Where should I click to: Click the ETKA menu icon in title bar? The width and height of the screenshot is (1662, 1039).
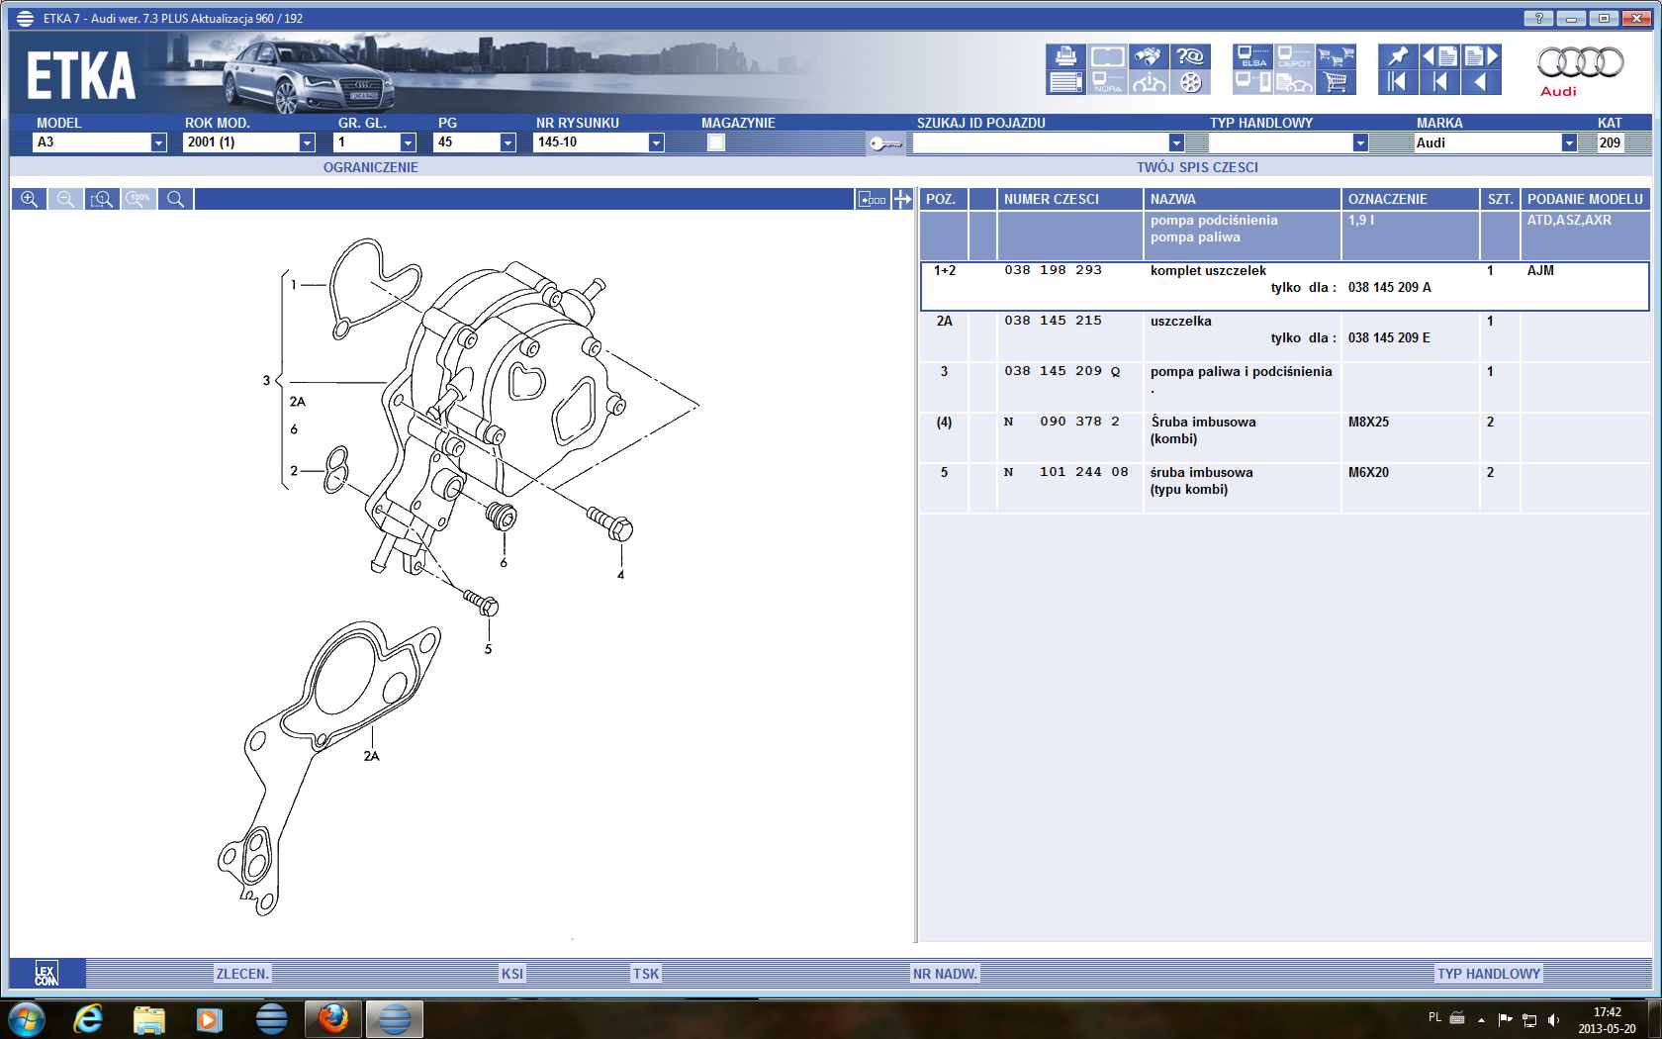(x=25, y=18)
